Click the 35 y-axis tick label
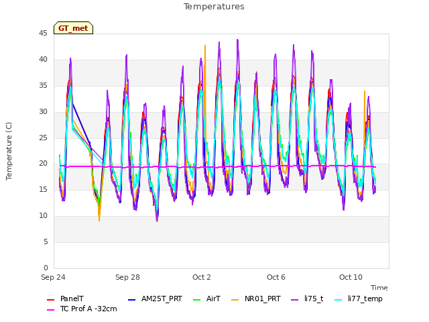 (43, 86)
